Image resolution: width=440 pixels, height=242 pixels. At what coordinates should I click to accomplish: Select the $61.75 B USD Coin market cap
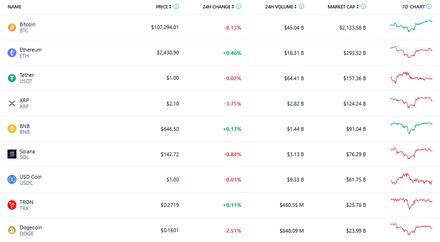(356, 180)
